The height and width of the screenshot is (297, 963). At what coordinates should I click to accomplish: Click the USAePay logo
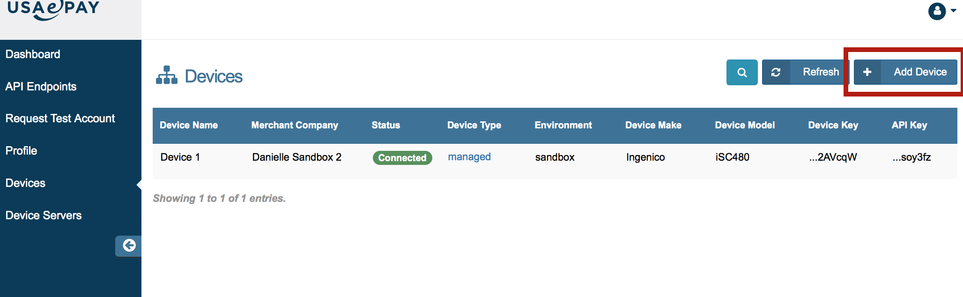click(53, 9)
